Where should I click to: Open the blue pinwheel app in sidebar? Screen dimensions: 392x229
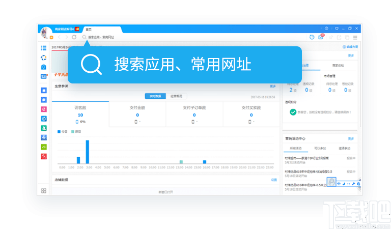44,58
